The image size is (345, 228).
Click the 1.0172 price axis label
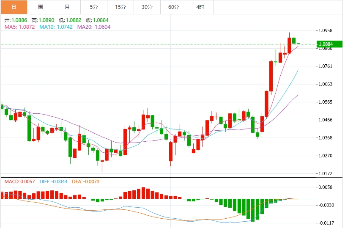point(326,173)
